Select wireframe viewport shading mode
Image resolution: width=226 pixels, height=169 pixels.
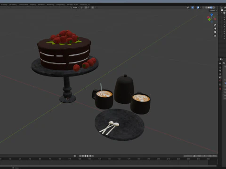point(207,8)
